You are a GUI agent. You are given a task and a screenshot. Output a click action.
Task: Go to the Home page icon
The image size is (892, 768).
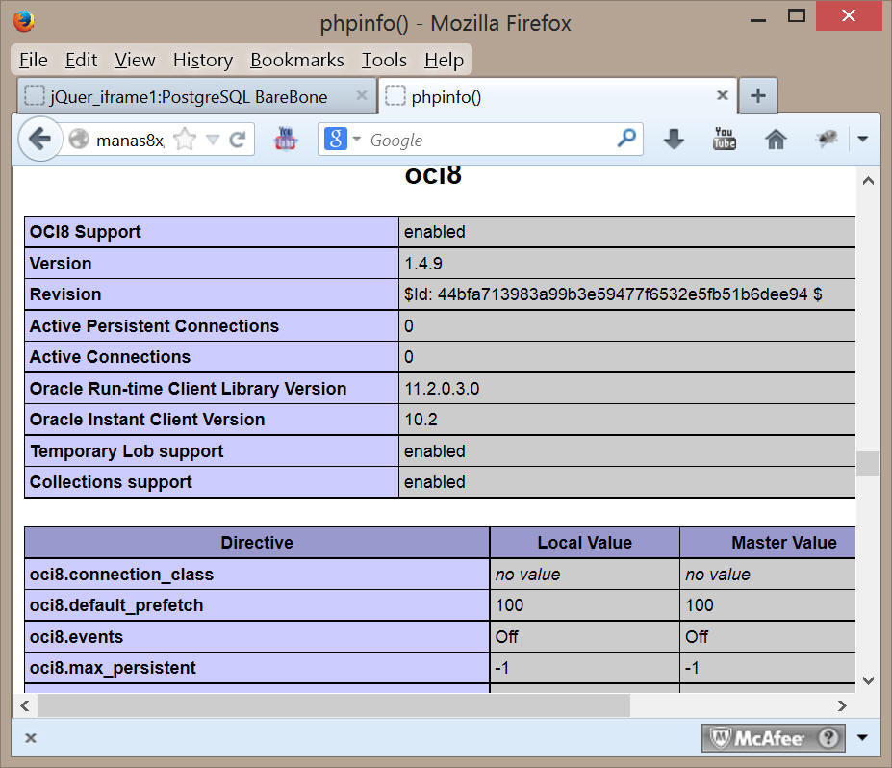point(776,140)
